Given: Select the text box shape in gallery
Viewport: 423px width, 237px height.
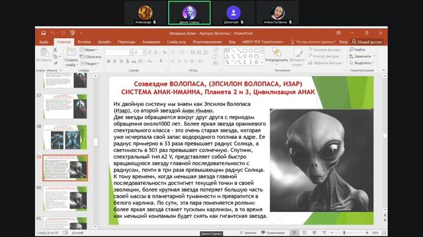Looking at the screenshot, I should tap(227, 50).
